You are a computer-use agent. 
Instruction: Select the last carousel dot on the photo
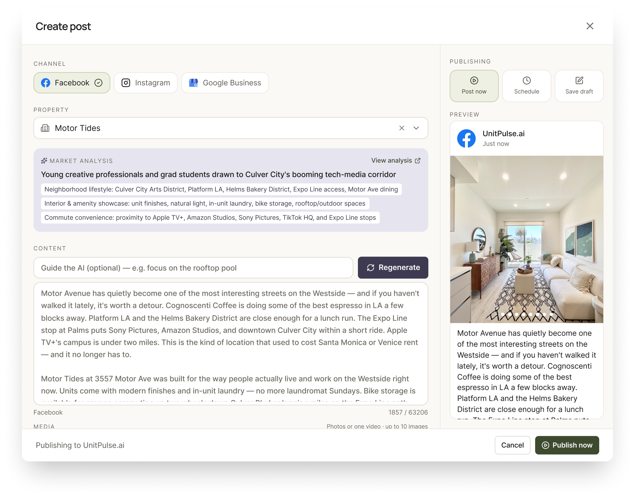pos(551,314)
